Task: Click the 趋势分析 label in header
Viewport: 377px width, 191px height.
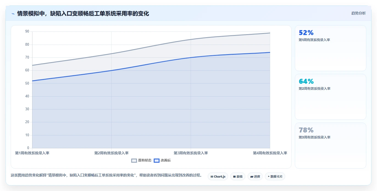Action: pos(358,13)
